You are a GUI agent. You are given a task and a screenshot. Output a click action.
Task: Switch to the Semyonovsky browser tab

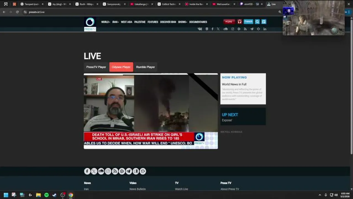pos(114,4)
